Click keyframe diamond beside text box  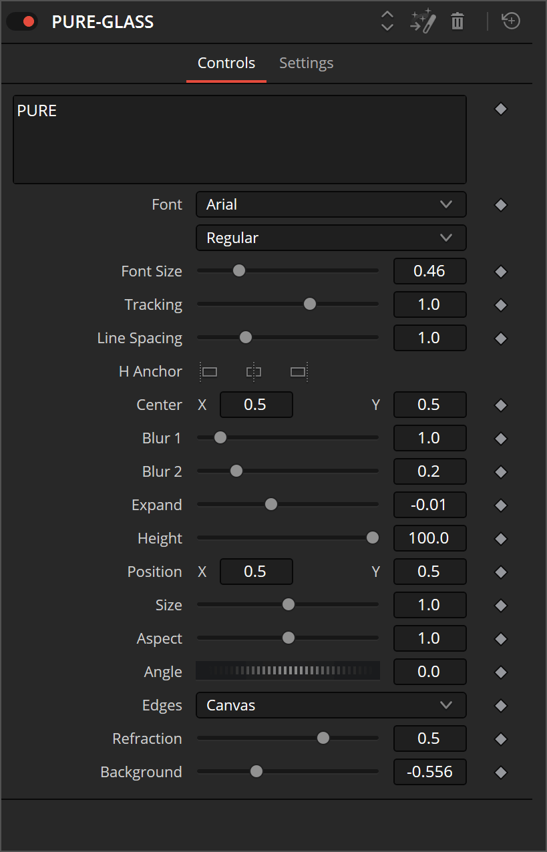pos(501,109)
